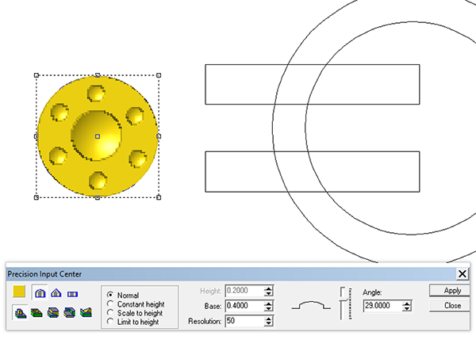
Task: Click the Apply button
Action: click(449, 291)
